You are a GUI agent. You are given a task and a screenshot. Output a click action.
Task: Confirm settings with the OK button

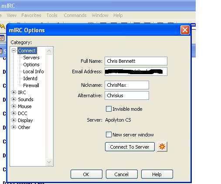tap(86, 174)
